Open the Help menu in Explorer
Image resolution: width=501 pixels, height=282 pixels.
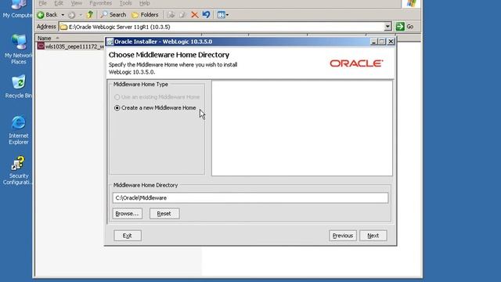click(x=144, y=3)
